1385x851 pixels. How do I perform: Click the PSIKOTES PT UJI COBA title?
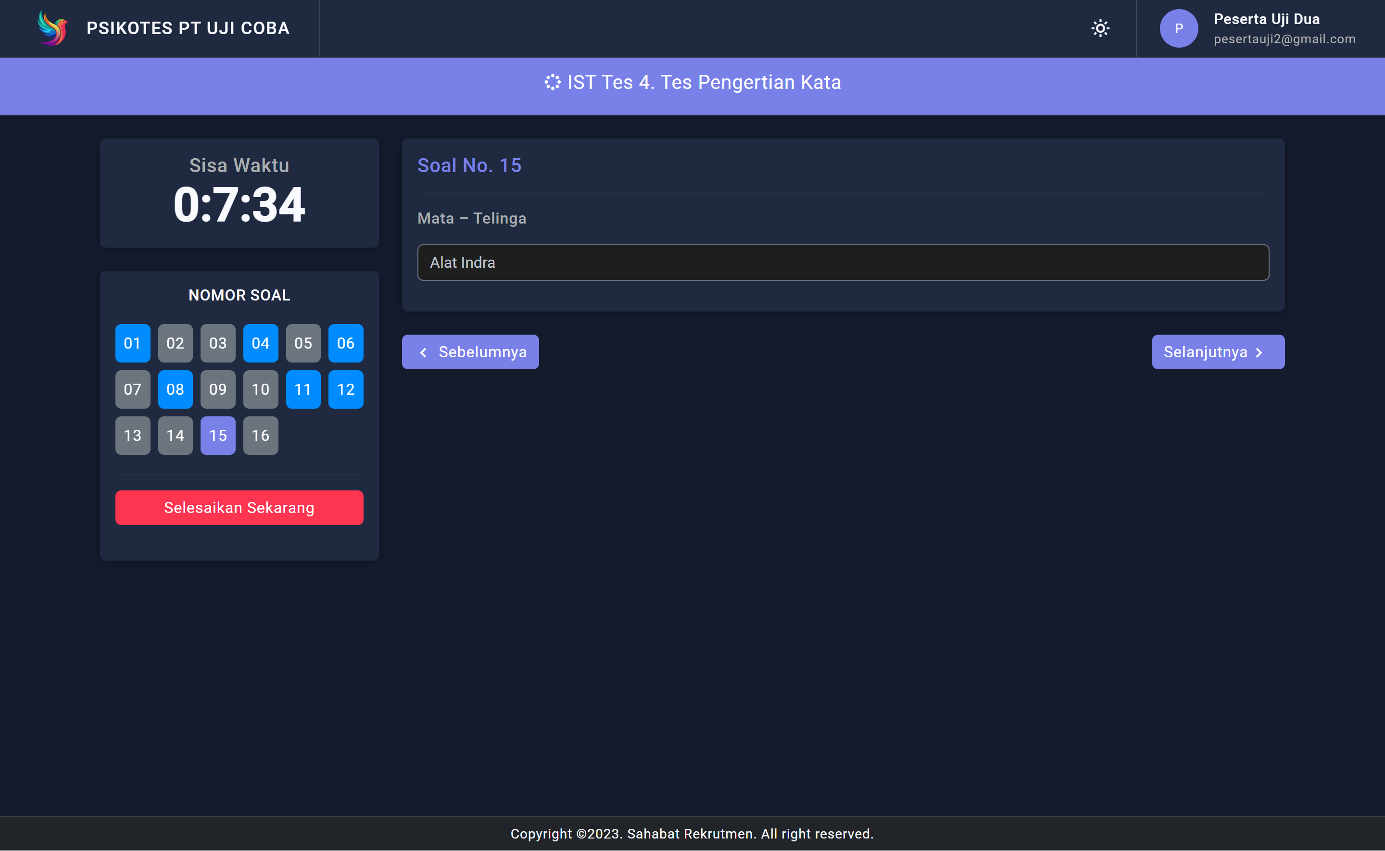pos(188,28)
